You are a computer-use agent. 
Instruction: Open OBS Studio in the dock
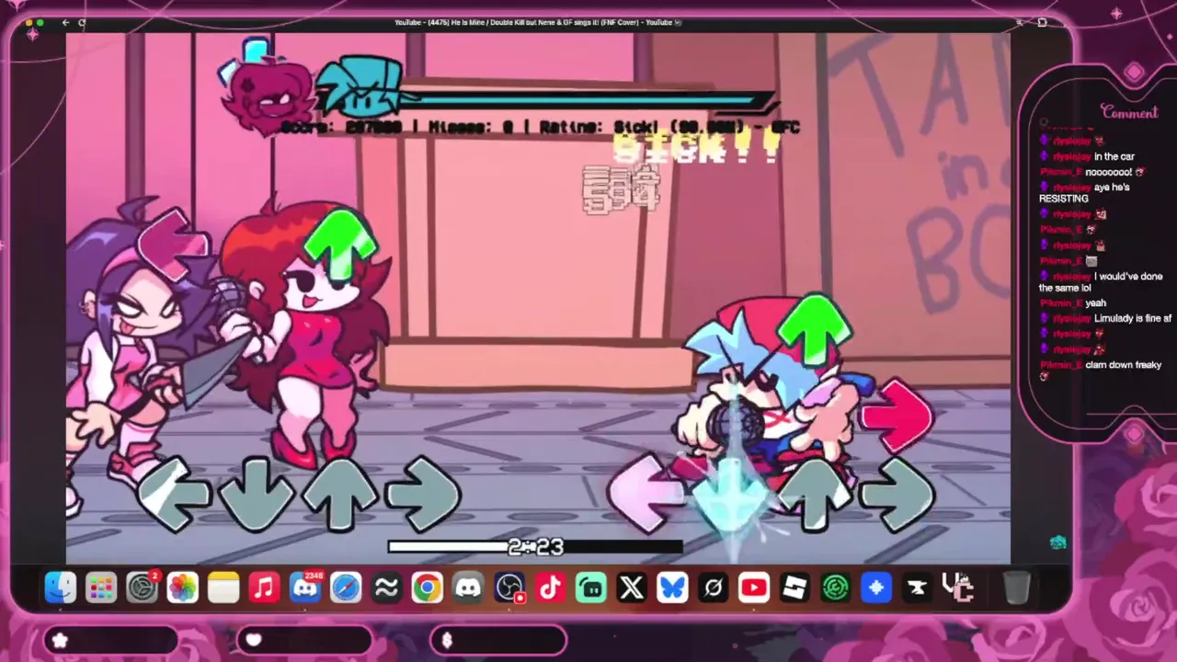(509, 588)
